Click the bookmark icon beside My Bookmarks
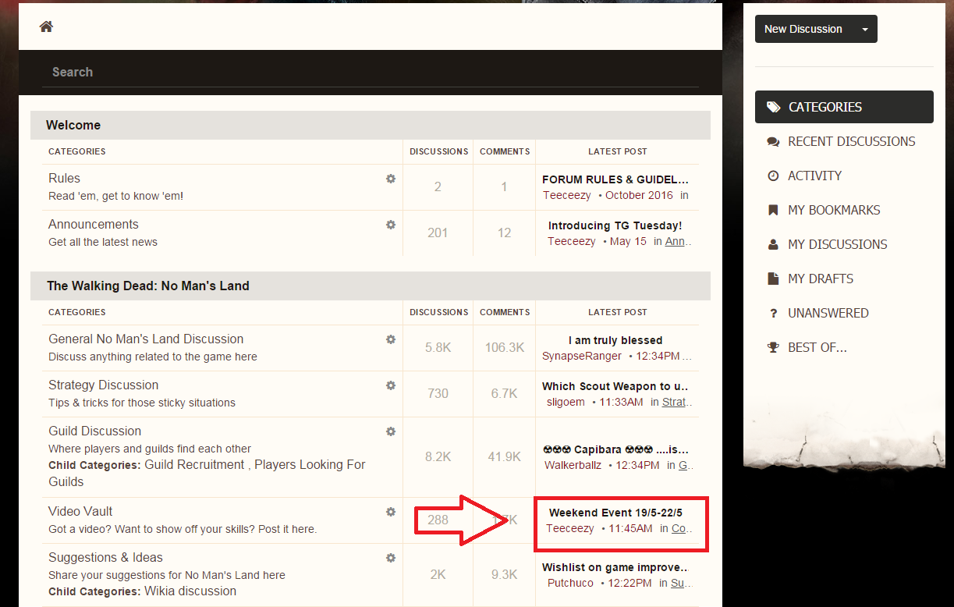This screenshot has height=607, width=954. (x=773, y=210)
